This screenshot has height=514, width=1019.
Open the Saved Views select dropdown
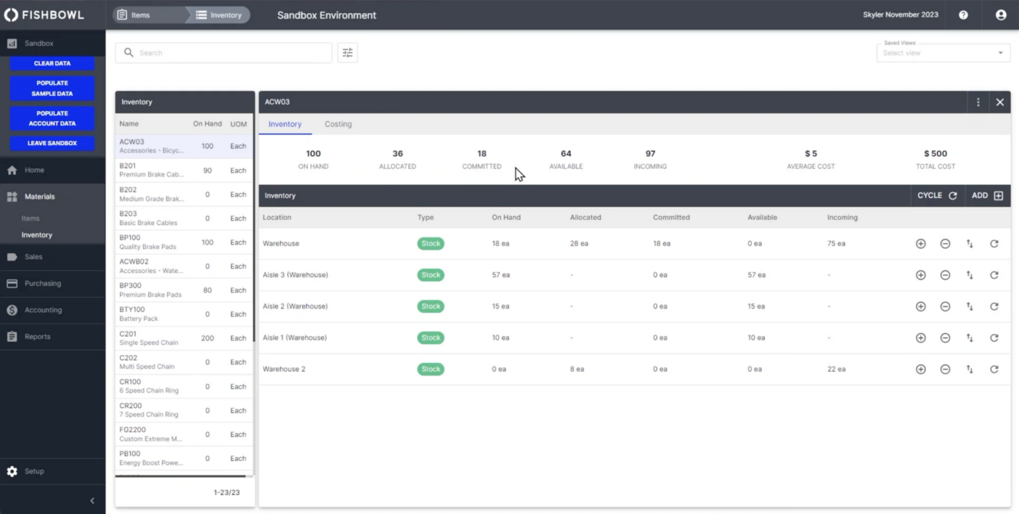point(943,52)
